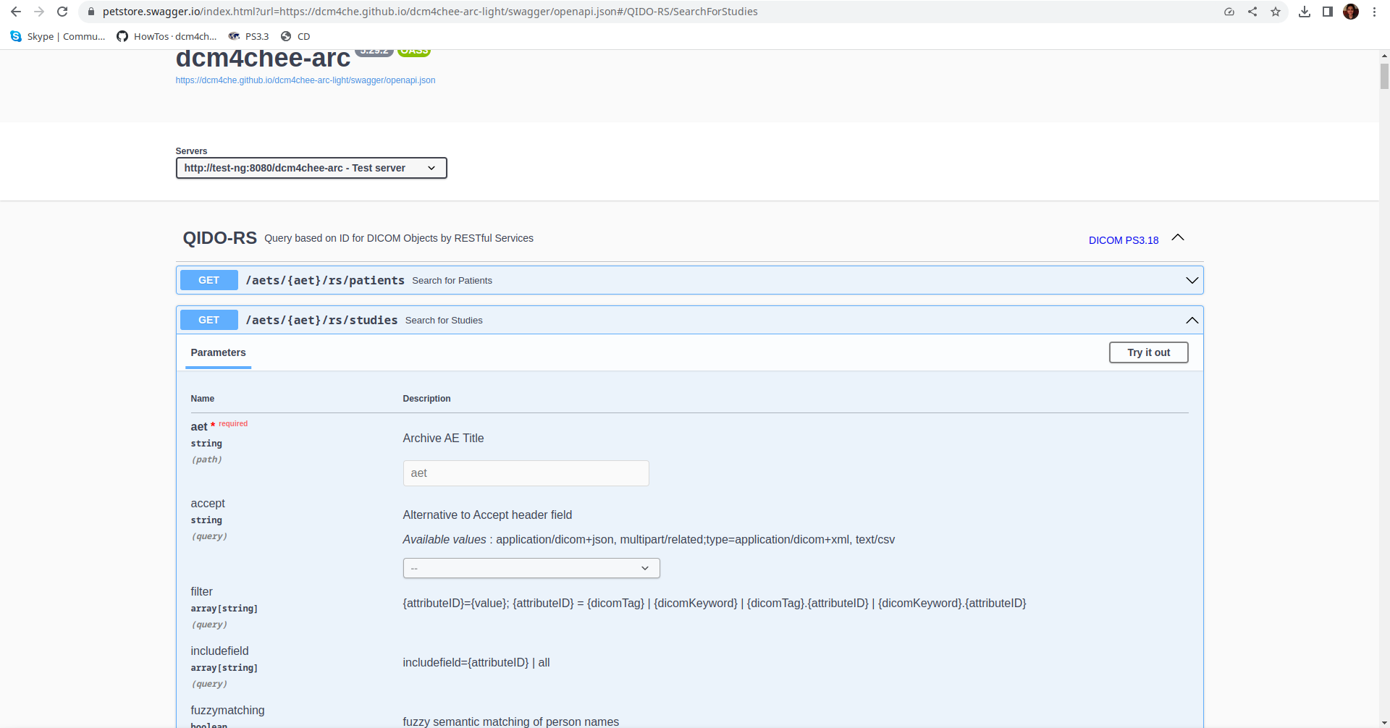Click 'Alternative to Accept header field' text
The width and height of the screenshot is (1390, 728).
(x=487, y=515)
